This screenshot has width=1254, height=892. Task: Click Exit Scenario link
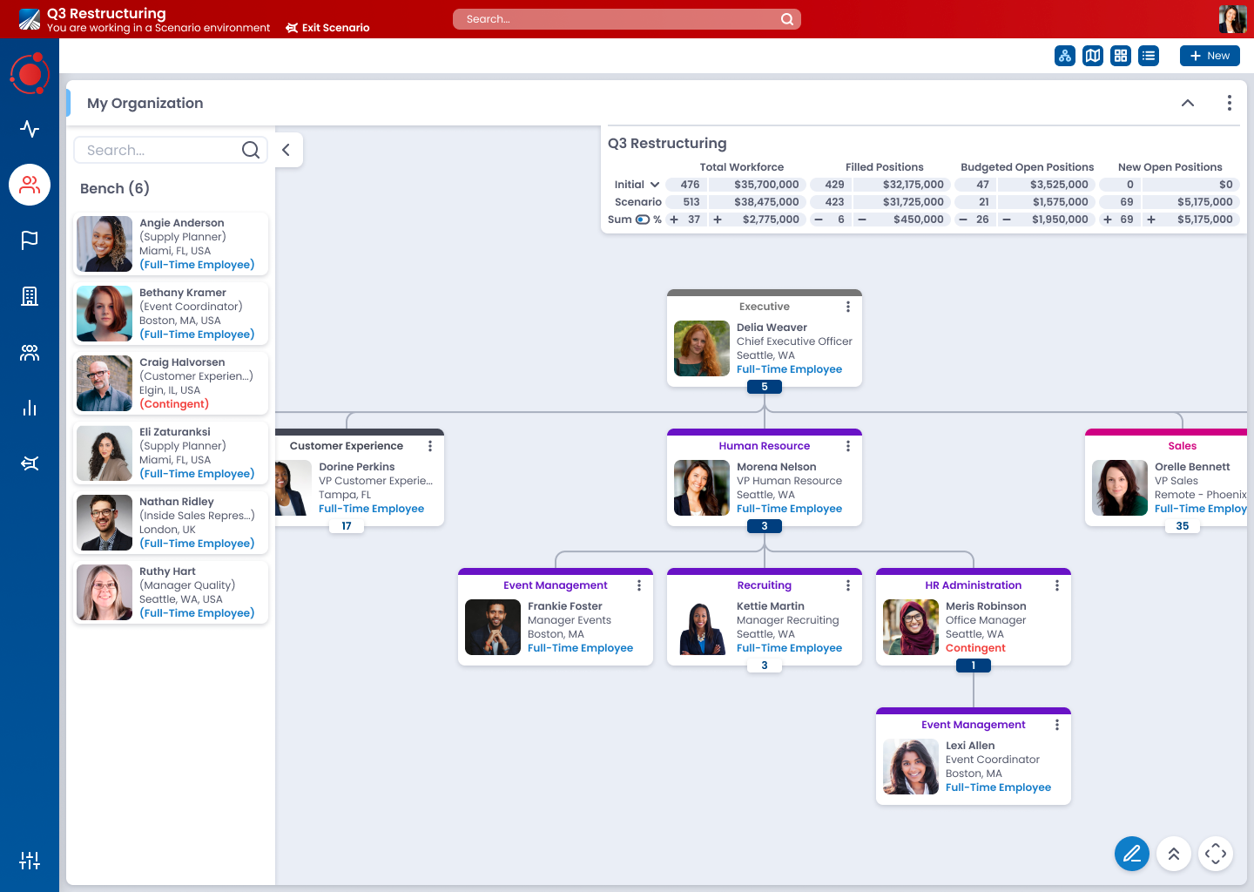[327, 28]
